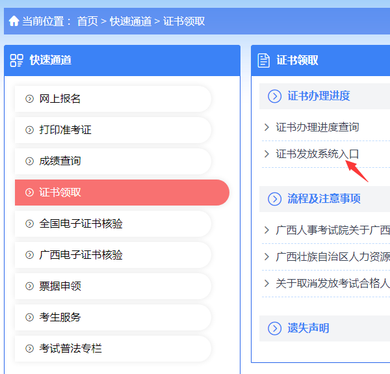Click the chevron before 关于取消发放考试合格 notice
390x374 pixels.
click(266, 283)
